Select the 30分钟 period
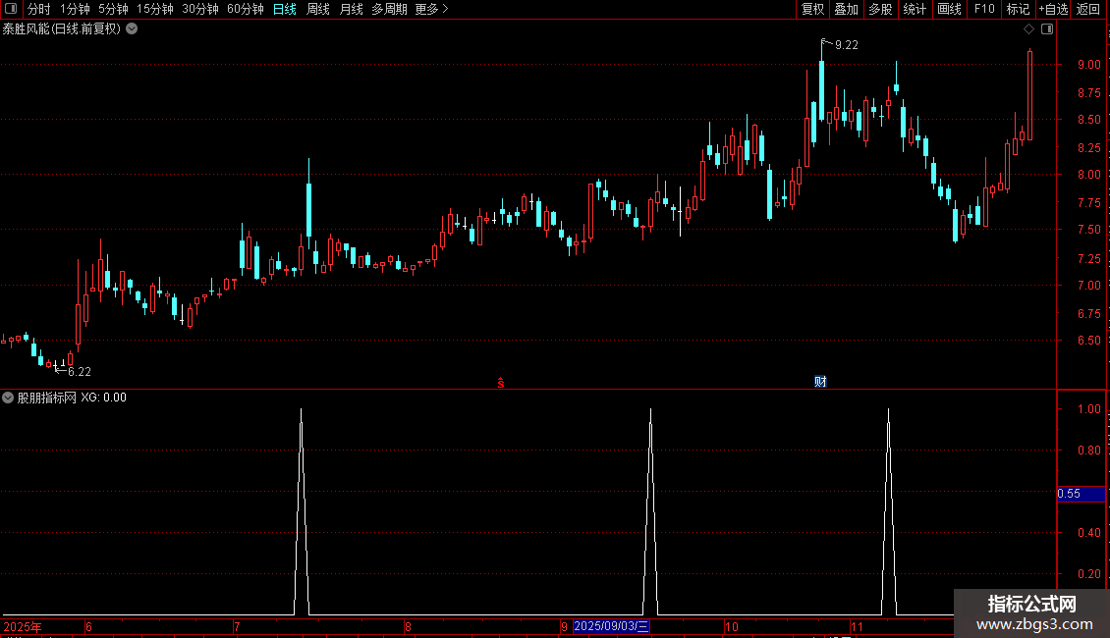 tap(200, 9)
